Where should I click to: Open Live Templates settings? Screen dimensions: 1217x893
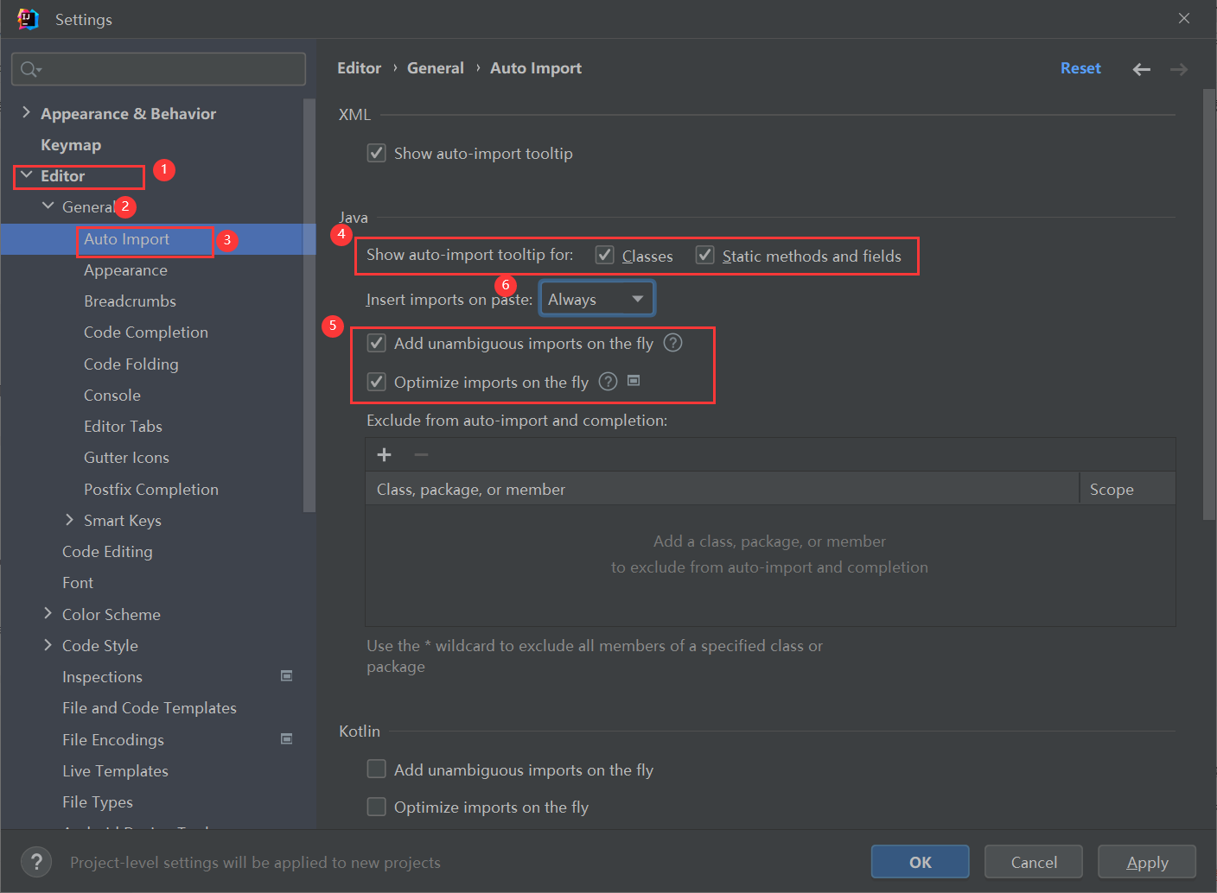pos(115,771)
